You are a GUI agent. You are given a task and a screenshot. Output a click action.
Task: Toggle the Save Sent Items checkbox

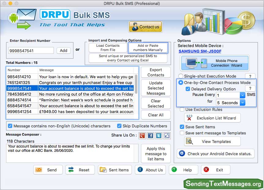pyautogui.click(x=182, y=127)
